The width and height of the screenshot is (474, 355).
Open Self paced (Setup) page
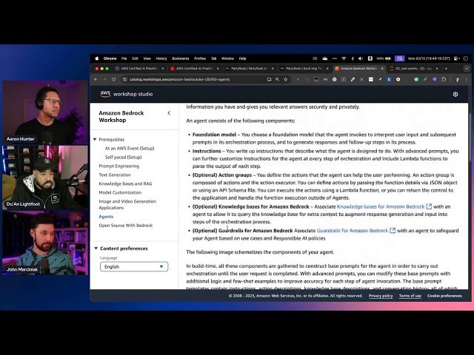(x=123, y=157)
